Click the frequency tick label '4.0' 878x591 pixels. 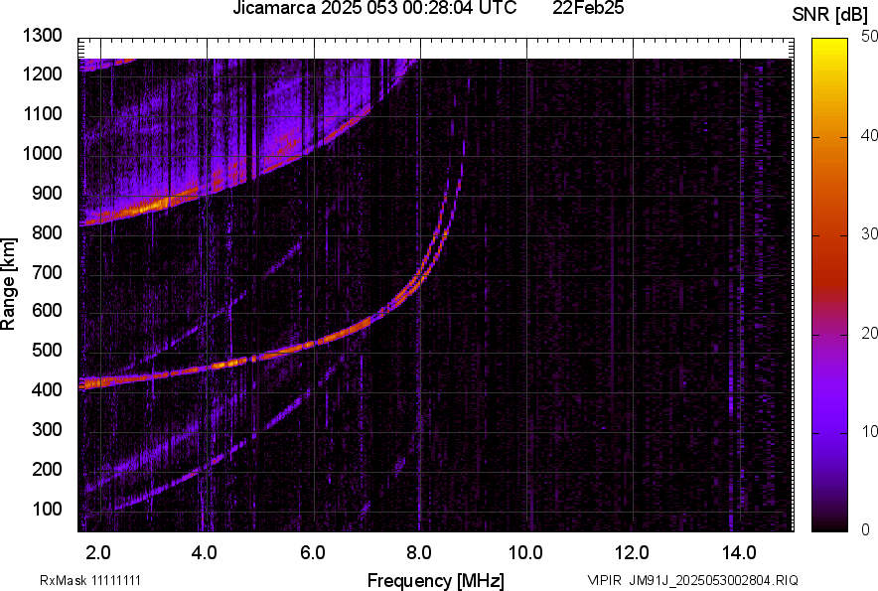205,553
